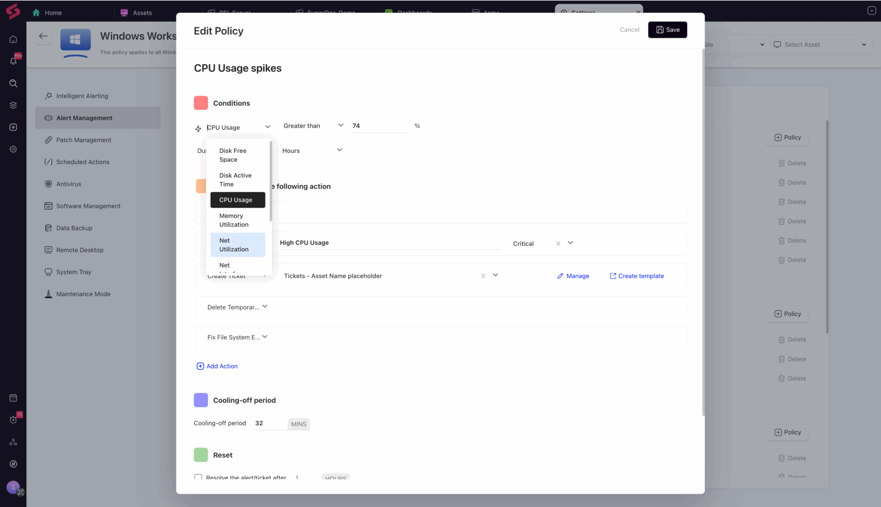Image resolution: width=881 pixels, height=507 pixels.
Task: Open the search icon in left sidebar
Action: (13, 83)
